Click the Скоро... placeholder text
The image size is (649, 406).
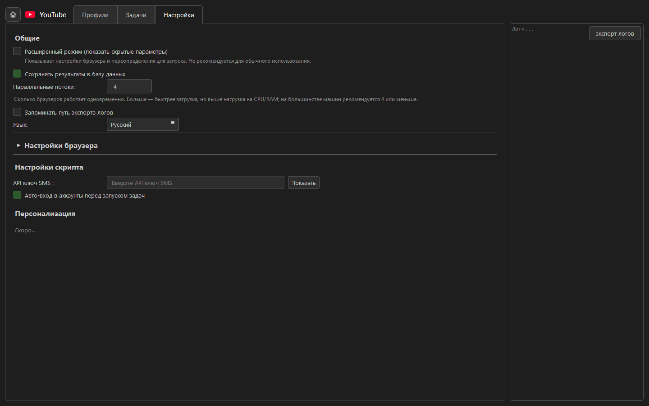click(25, 231)
